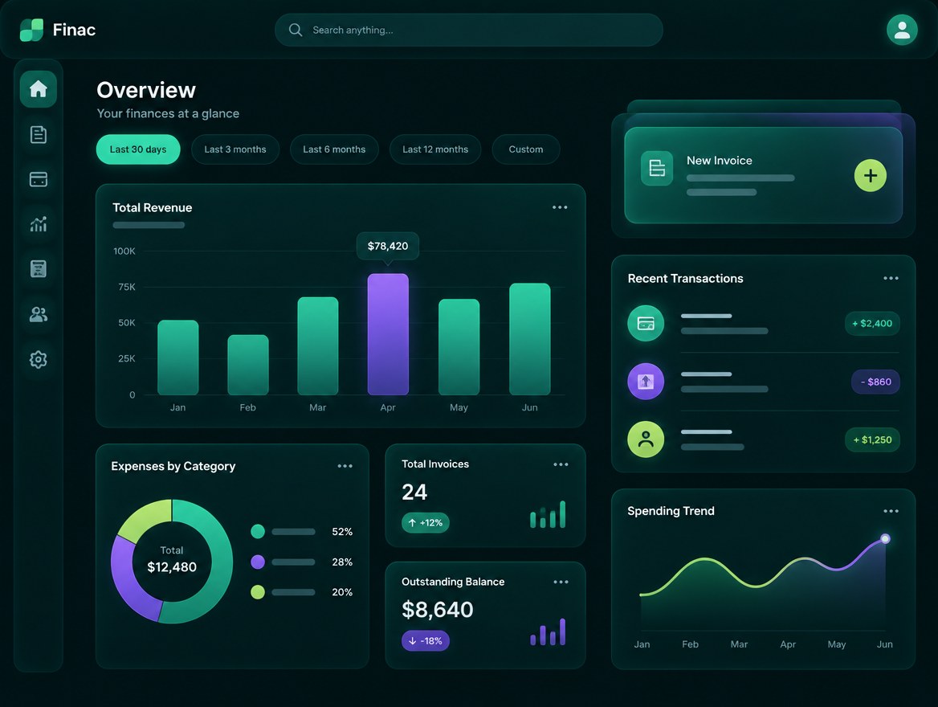The height and width of the screenshot is (707, 938).
Task: Click the -$860 amount badge
Action: click(x=876, y=382)
